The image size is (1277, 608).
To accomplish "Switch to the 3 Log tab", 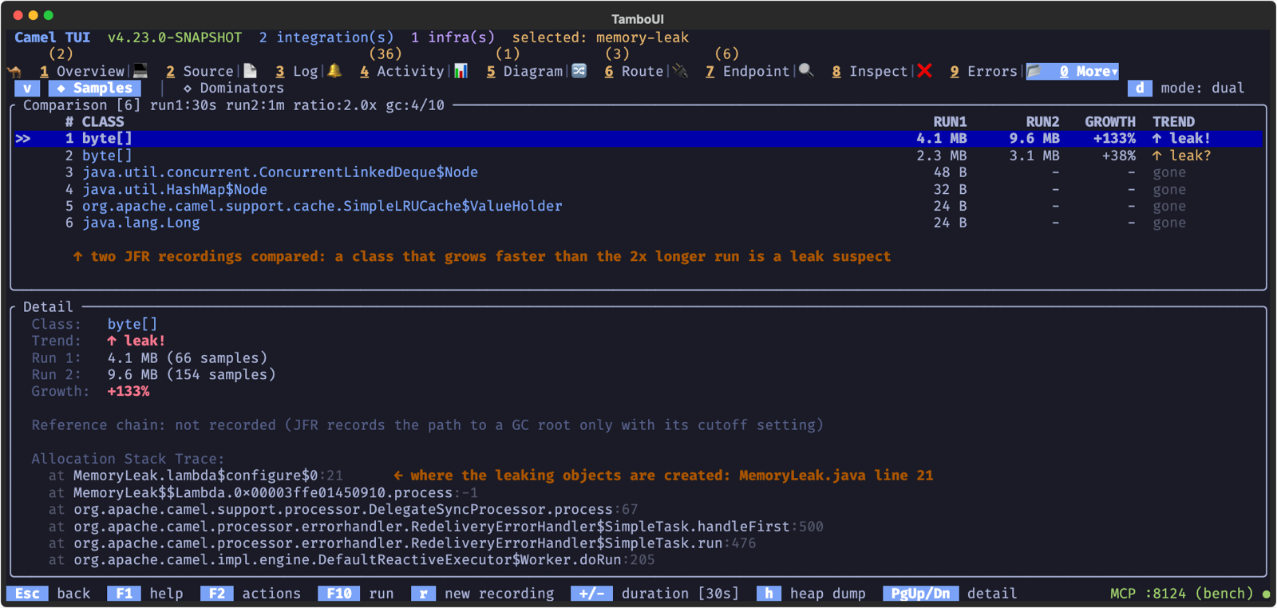I will (x=297, y=71).
